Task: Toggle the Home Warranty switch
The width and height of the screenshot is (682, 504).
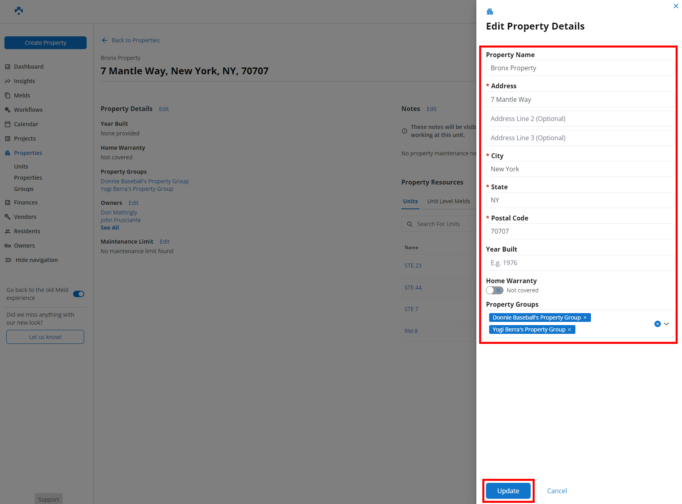Action: tap(494, 290)
